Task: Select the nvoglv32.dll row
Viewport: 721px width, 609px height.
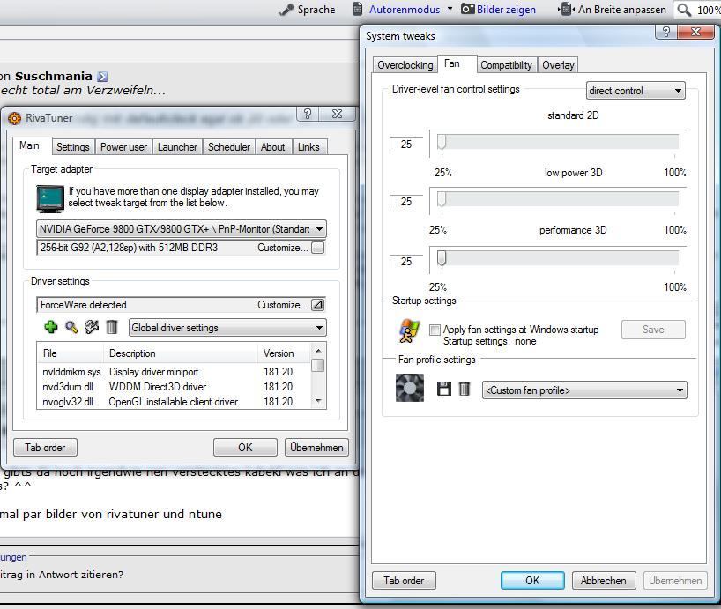Action: (x=174, y=402)
